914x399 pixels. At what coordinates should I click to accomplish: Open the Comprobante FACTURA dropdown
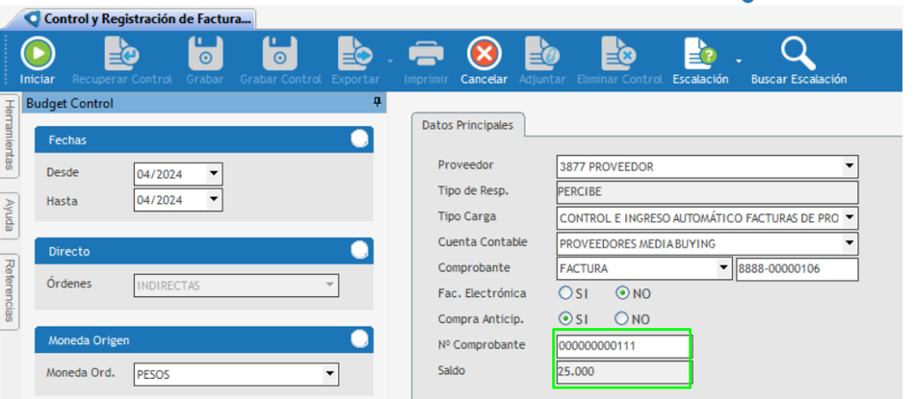(x=723, y=268)
